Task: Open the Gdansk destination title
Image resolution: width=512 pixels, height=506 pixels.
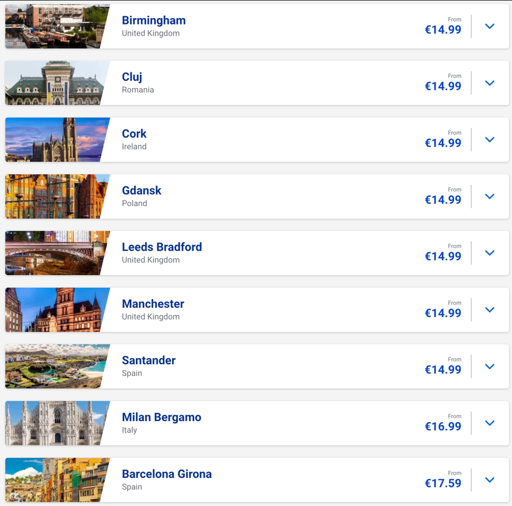Action: (x=142, y=191)
